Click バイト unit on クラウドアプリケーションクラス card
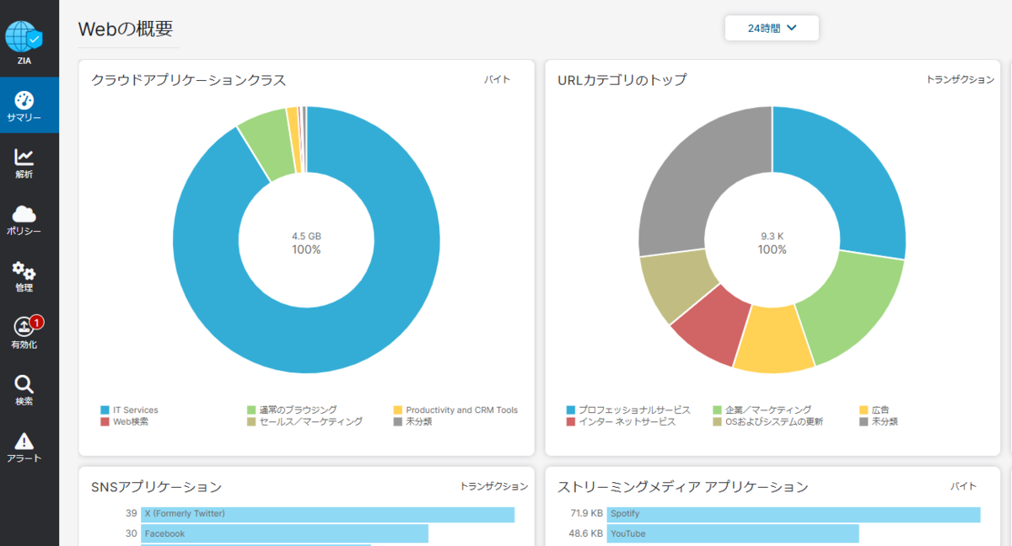 (497, 80)
